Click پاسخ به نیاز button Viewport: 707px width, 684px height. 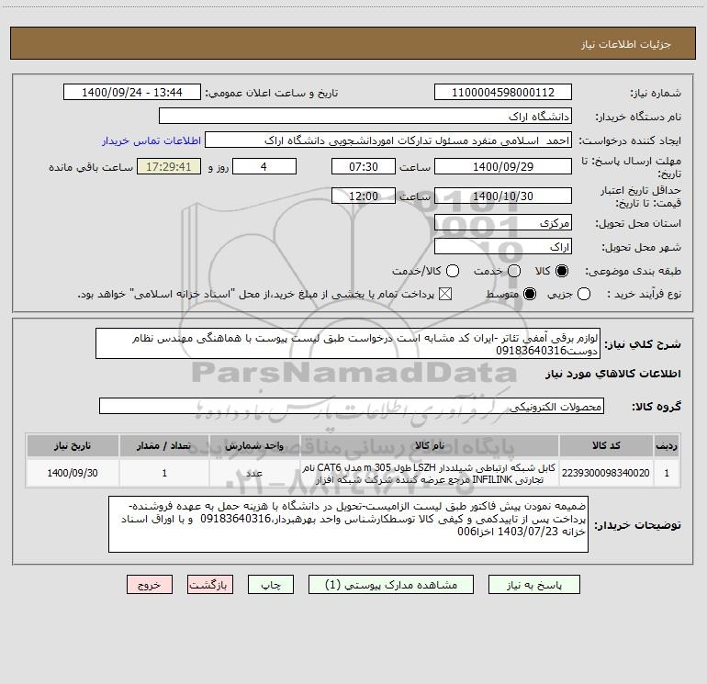coord(534,585)
